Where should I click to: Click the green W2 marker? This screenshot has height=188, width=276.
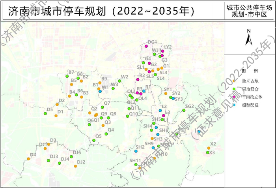(119, 81)
